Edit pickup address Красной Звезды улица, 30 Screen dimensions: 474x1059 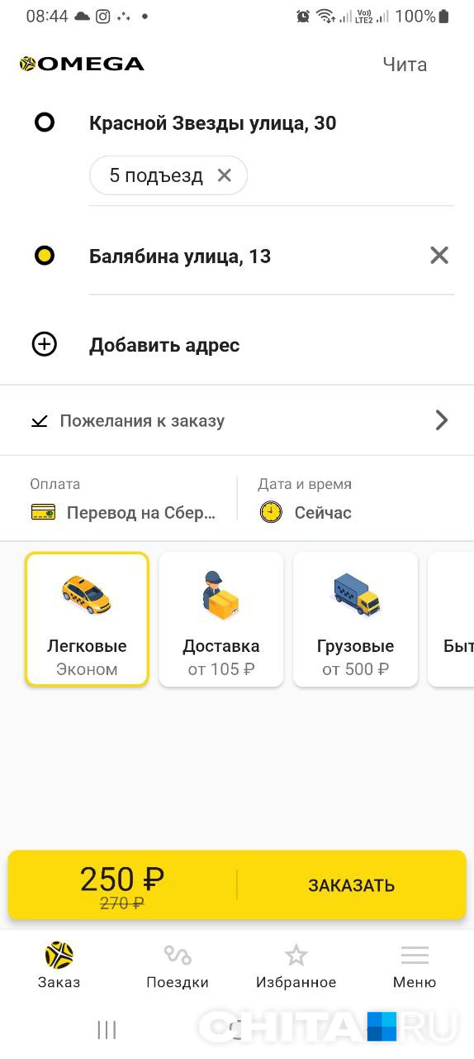[212, 123]
